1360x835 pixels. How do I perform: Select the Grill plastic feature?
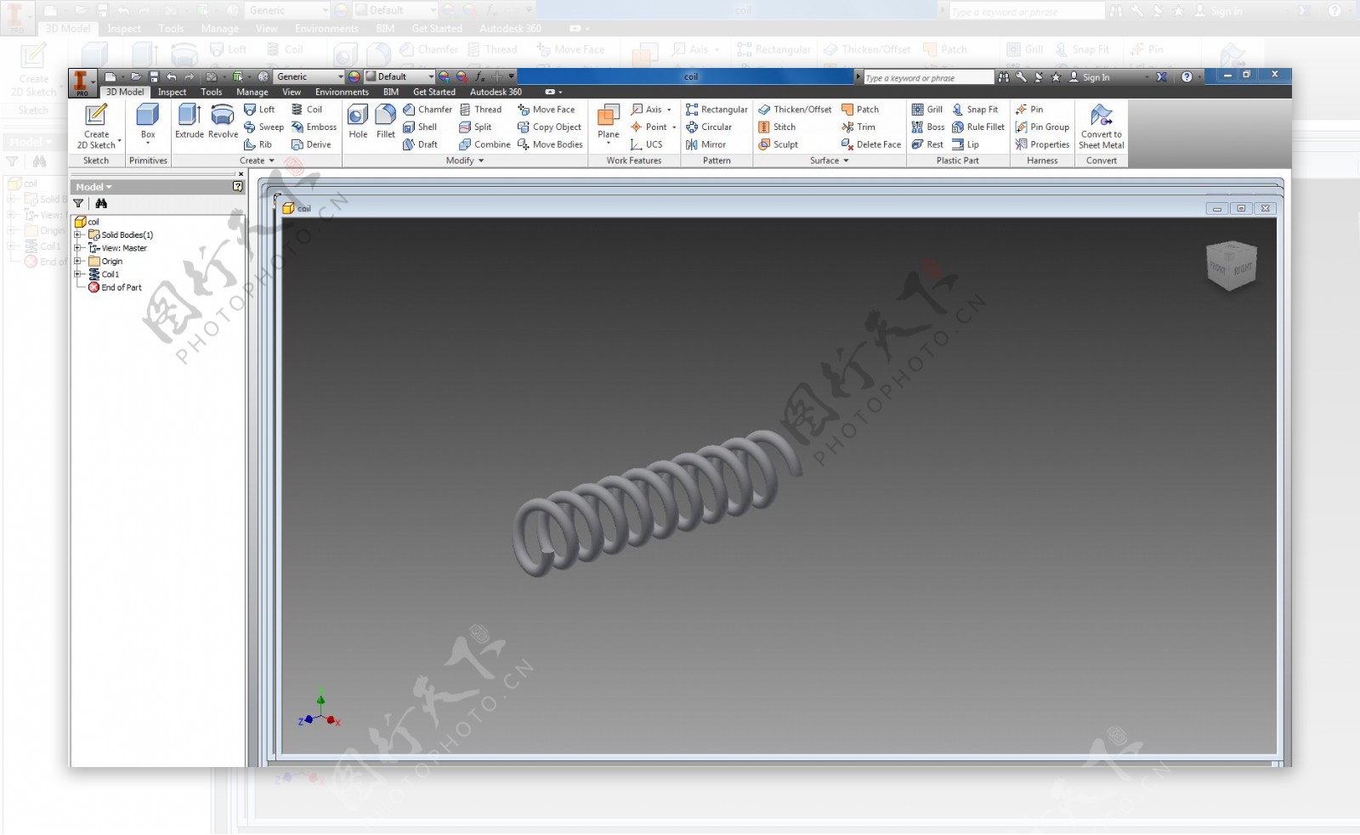tap(927, 110)
